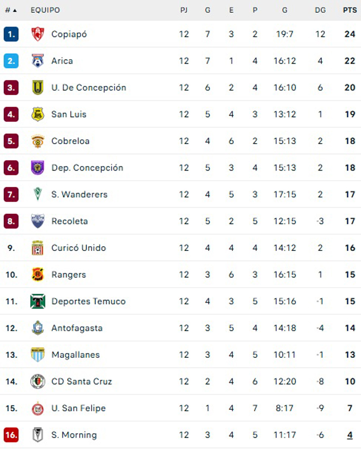Screen dimensions: 361x449
Task: Open the Copiapó team crest icon
Action: pyautogui.click(x=38, y=34)
